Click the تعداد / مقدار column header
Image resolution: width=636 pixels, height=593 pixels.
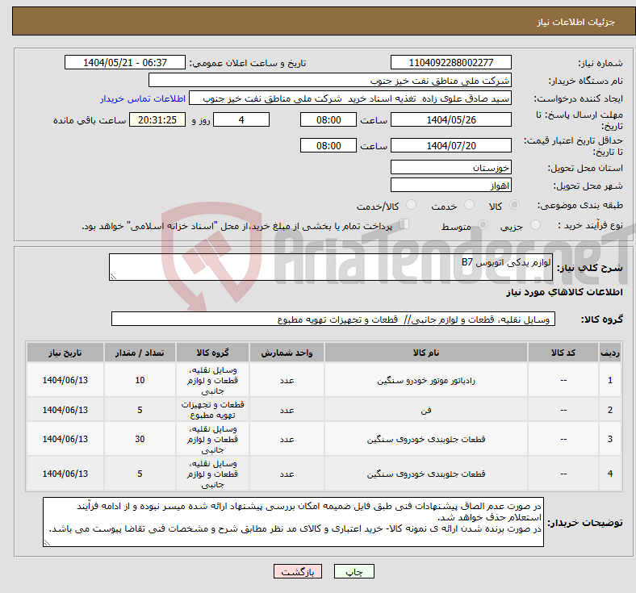click(x=140, y=353)
